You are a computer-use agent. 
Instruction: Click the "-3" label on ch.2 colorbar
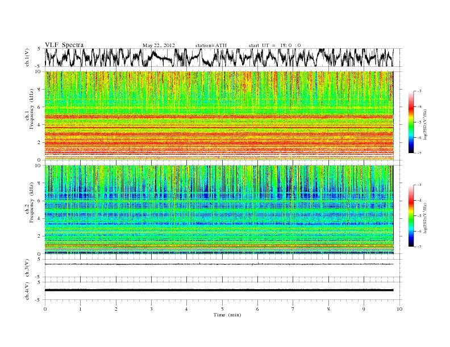coord(419,185)
